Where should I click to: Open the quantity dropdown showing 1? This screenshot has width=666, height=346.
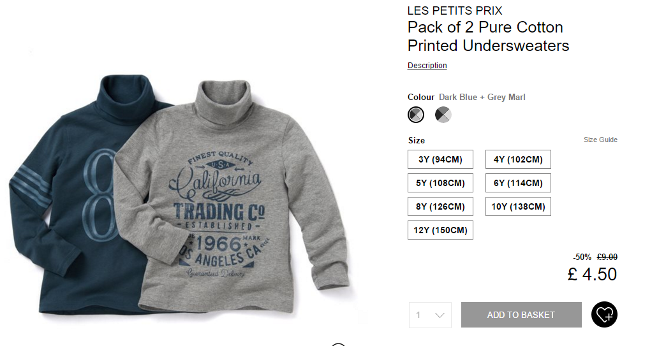coord(430,315)
